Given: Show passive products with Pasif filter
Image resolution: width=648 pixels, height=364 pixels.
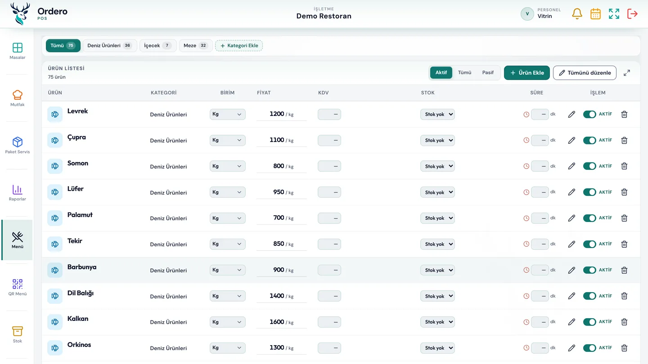Looking at the screenshot, I should click(488, 72).
